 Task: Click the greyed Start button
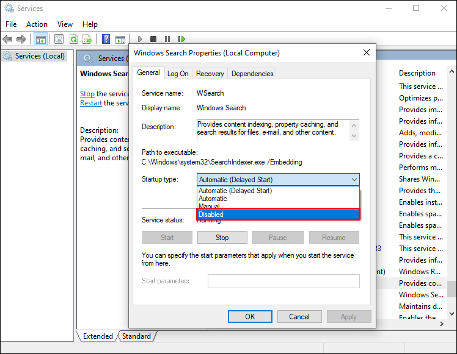(x=167, y=238)
